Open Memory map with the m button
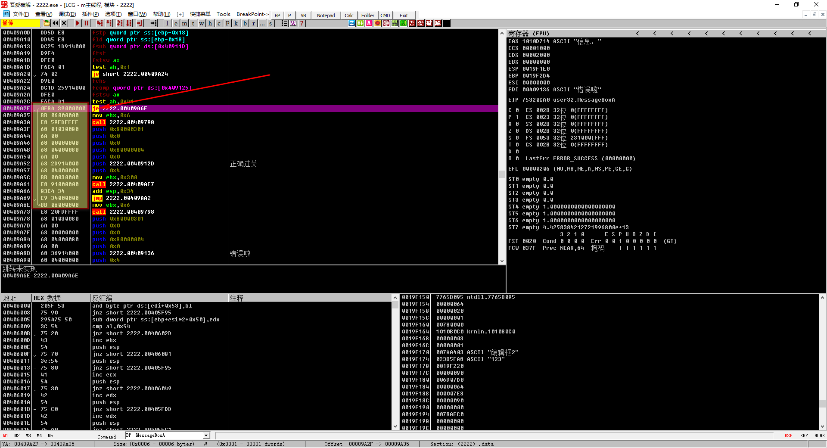This screenshot has width=827, height=448. (x=184, y=23)
